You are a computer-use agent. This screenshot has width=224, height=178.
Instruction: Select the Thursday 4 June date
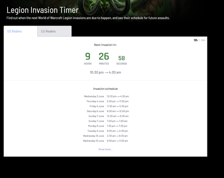[x=95, y=102]
